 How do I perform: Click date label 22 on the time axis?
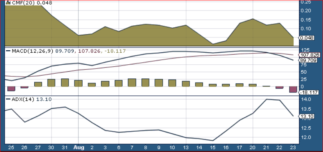click(280, 147)
